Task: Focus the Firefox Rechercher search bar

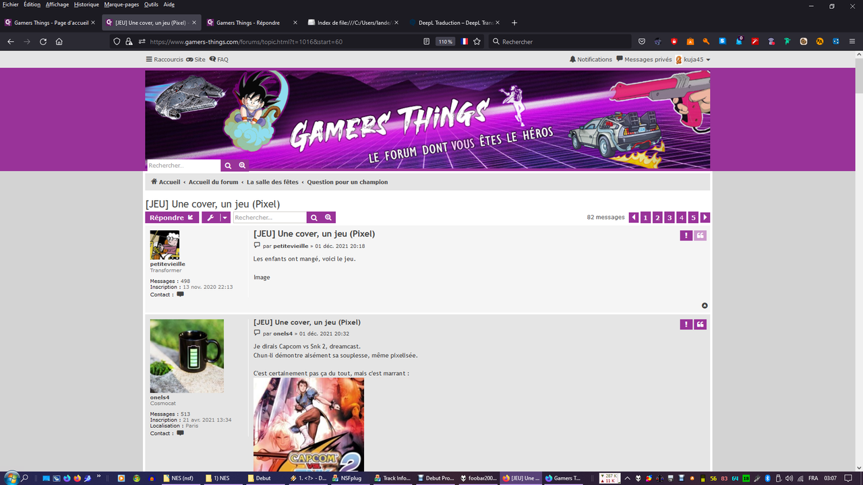Action: pyautogui.click(x=560, y=41)
